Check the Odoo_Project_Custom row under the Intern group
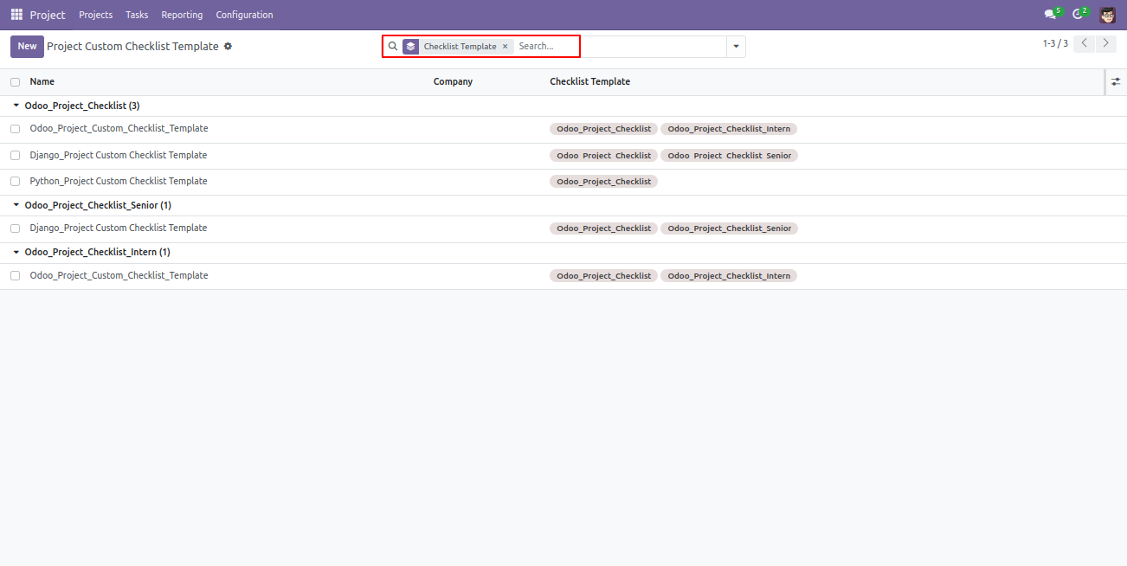 (x=15, y=275)
